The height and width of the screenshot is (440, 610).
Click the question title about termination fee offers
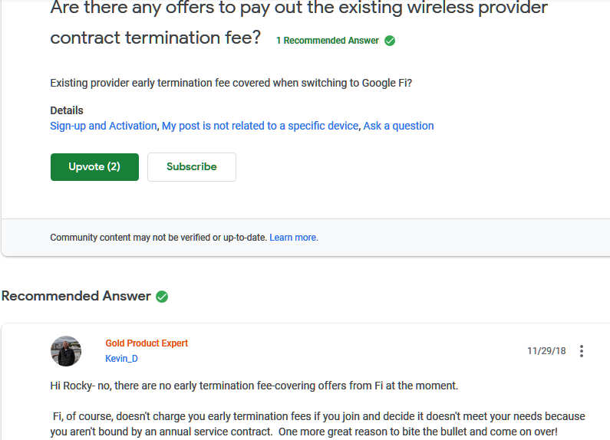point(299,22)
